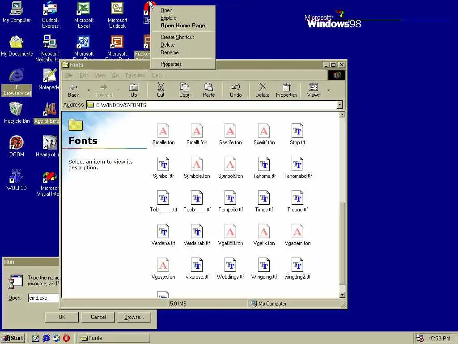The height and width of the screenshot is (344, 458).
Task: Open Network Neighborhood desktop icon
Action: coord(50,47)
